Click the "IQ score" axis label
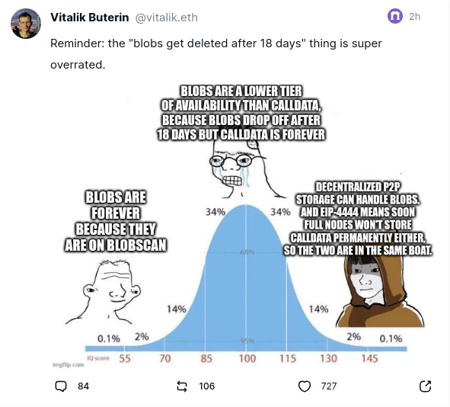This screenshot has height=407, width=450. [98, 358]
